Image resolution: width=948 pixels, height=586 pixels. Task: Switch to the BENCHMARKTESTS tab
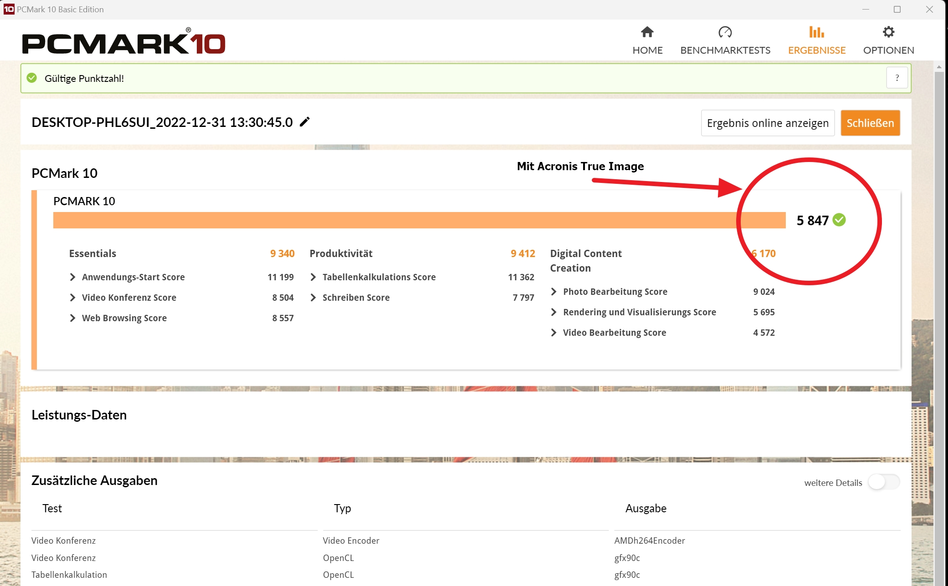725,50
